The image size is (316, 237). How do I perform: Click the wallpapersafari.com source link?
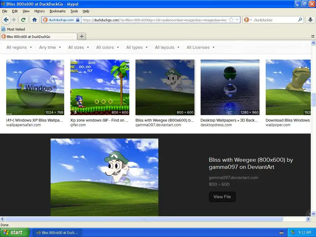(x=23, y=125)
